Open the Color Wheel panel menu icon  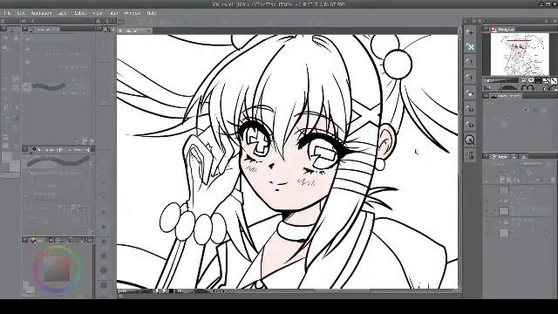[x=25, y=240]
